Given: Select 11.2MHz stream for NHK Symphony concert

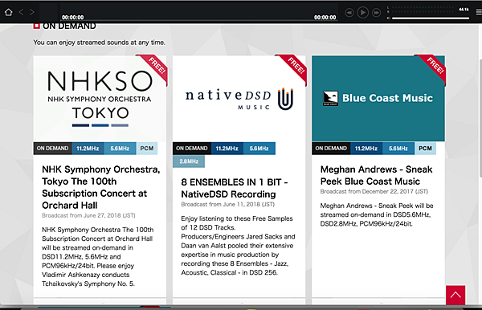Looking at the screenshot, I should pyautogui.click(x=88, y=149).
